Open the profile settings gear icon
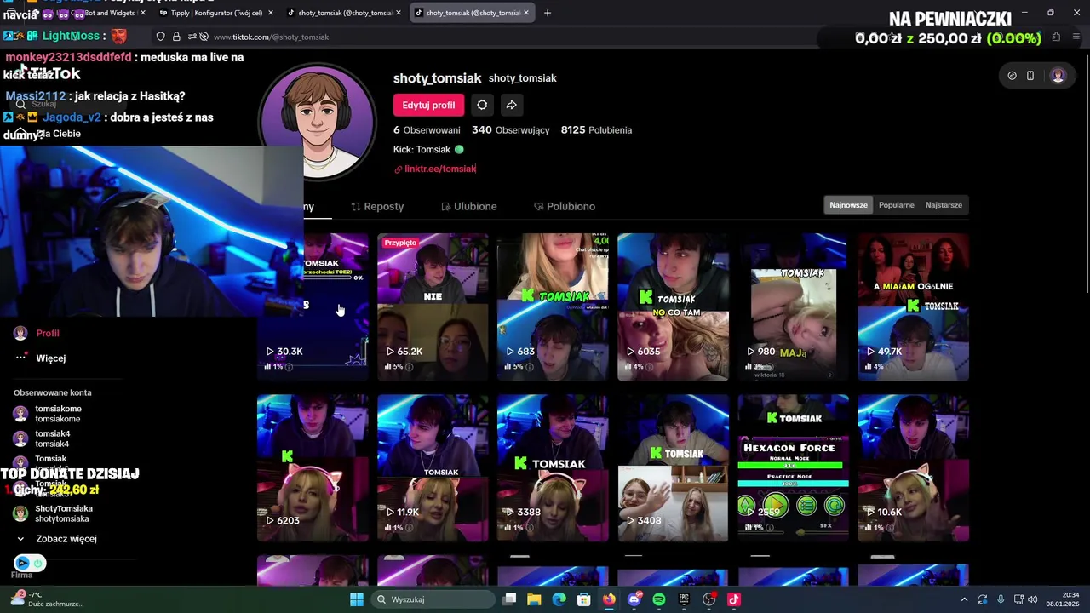The image size is (1090, 613). pyautogui.click(x=482, y=105)
